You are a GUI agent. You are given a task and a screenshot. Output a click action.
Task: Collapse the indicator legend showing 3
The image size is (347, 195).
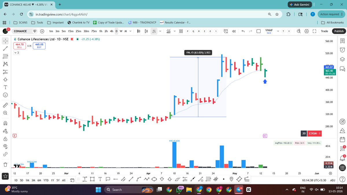tap(16, 53)
